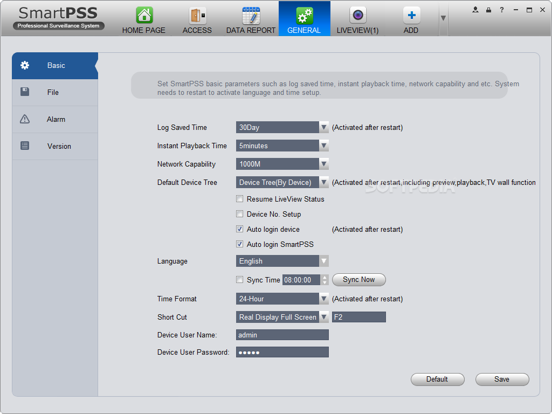The height and width of the screenshot is (414, 552).
Task: Click the Sync Time spinner arrows
Action: pyautogui.click(x=325, y=280)
